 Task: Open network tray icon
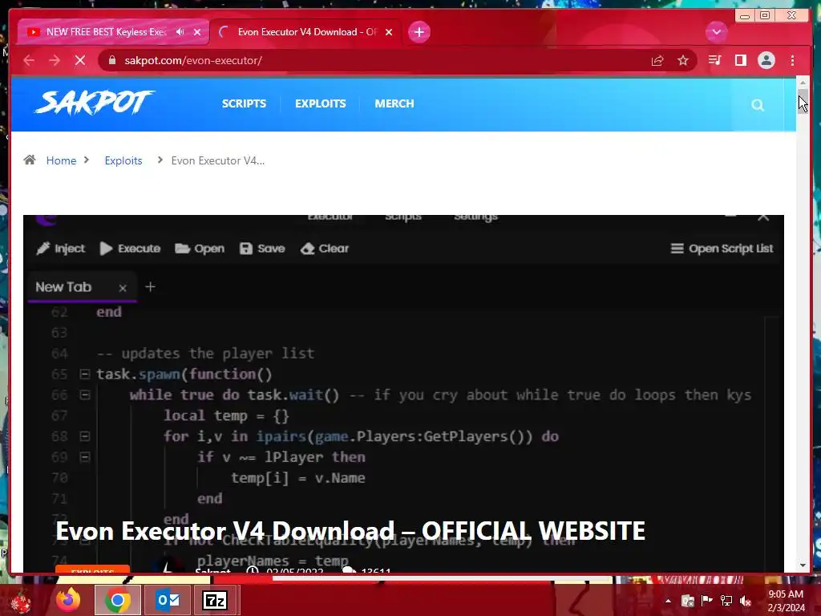pyautogui.click(x=726, y=600)
